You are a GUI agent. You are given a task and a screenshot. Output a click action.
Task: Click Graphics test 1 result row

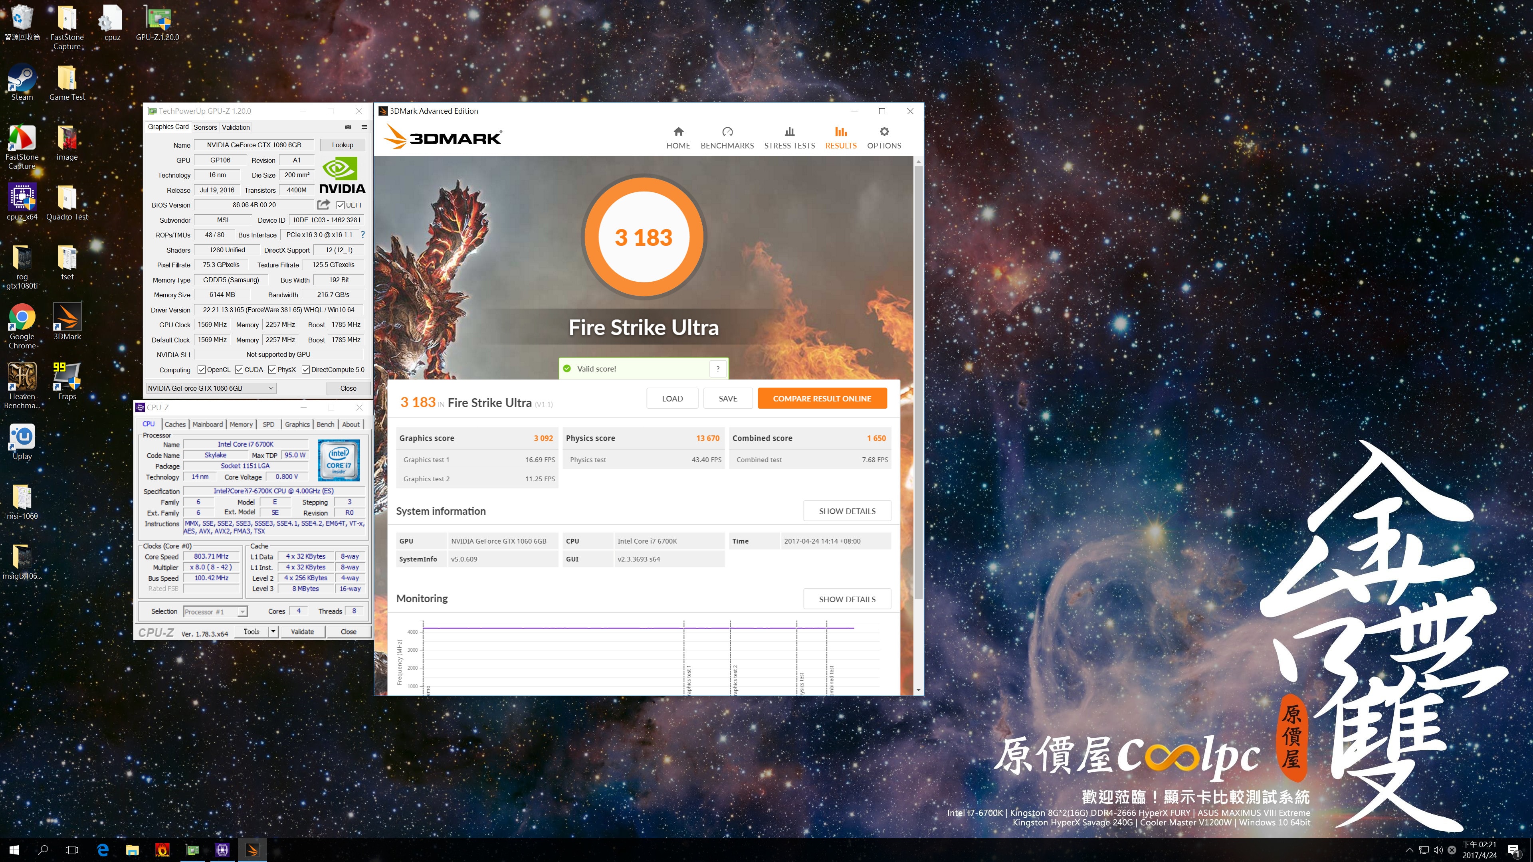point(477,459)
